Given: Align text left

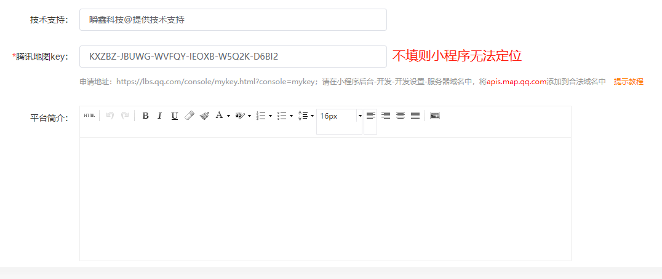Looking at the screenshot, I should tap(370, 115).
